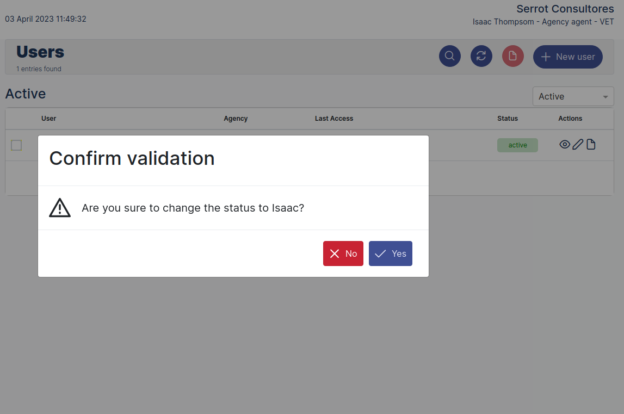Click the red PDF export icon
Image resolution: width=624 pixels, height=414 pixels.
512,55
